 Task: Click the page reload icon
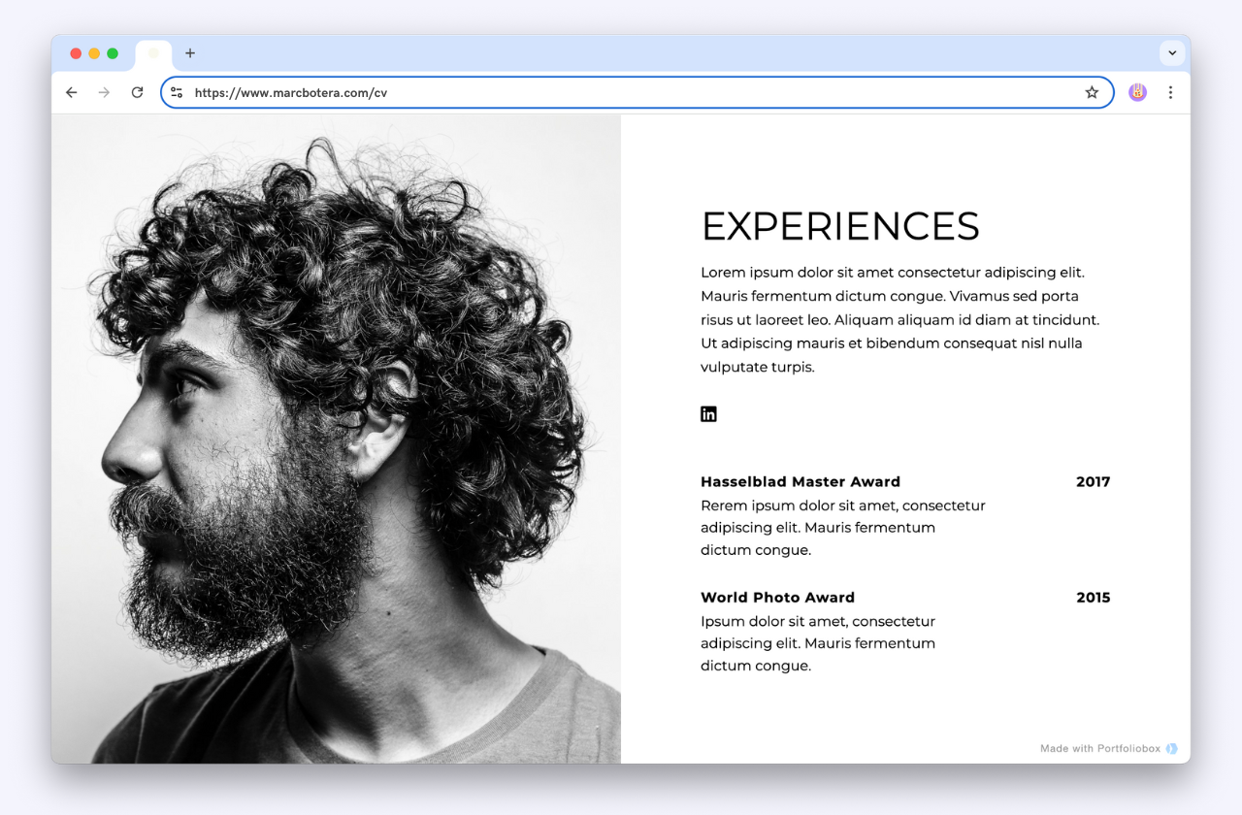pos(137,92)
